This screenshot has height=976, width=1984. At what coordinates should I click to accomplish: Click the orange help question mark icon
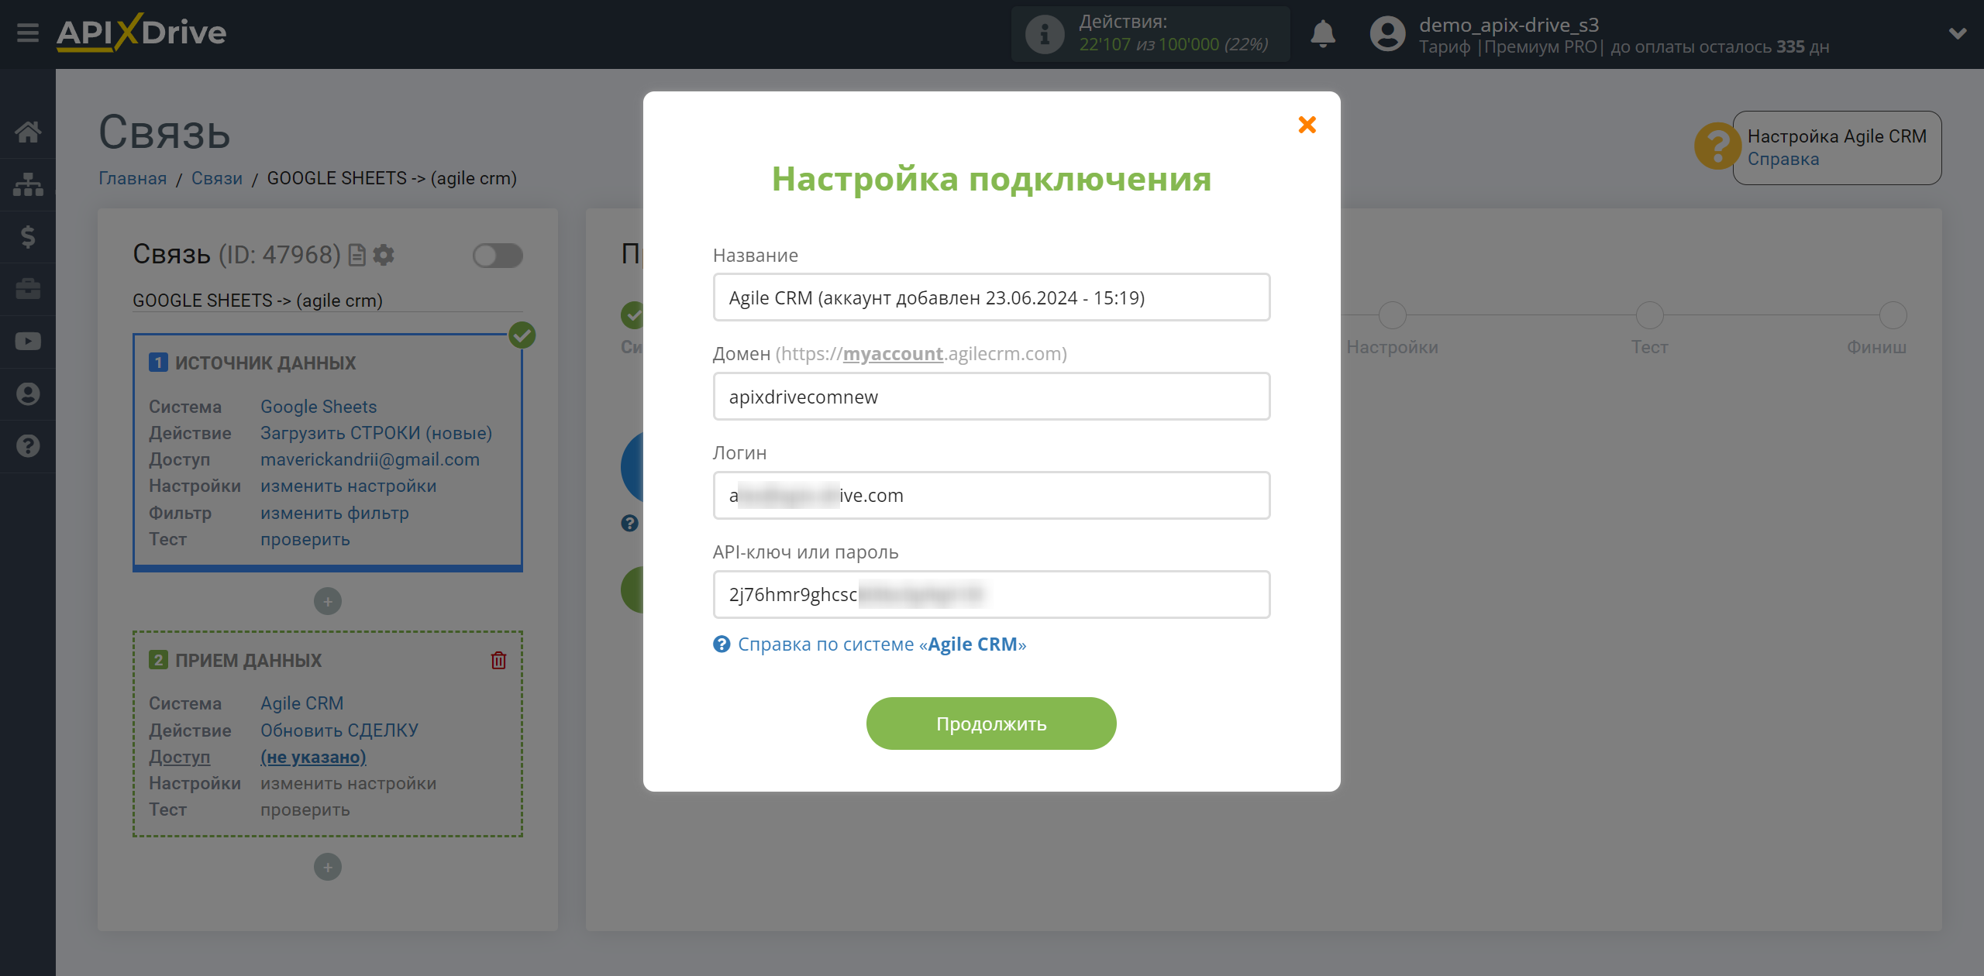coord(1717,146)
